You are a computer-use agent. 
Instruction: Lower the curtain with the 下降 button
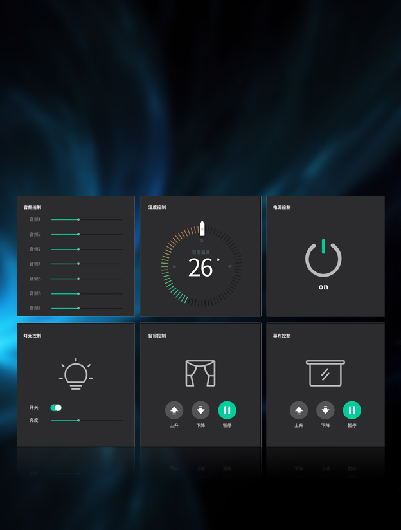point(201,410)
